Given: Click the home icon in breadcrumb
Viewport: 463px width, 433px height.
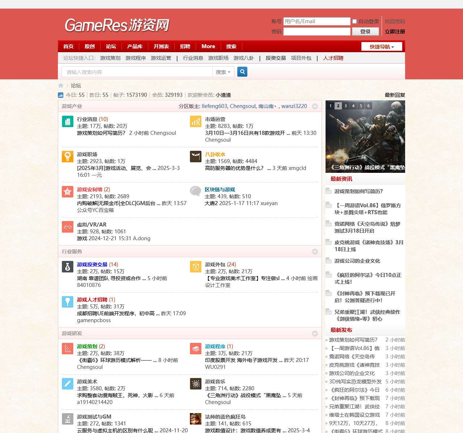Looking at the screenshot, I should (x=61, y=86).
